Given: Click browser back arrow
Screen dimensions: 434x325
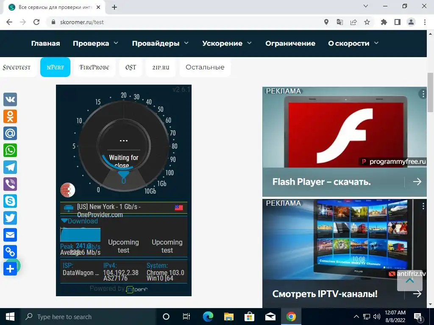Looking at the screenshot, I should 9,22.
